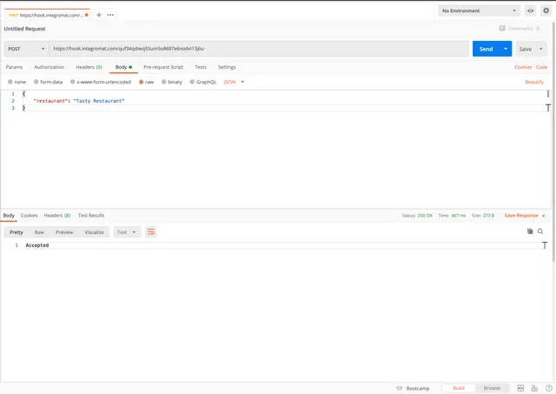Click the Beautify link
556x394 pixels.
(534, 82)
